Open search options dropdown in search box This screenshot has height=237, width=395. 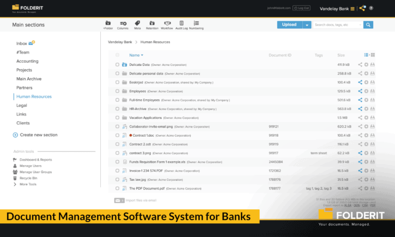(x=360, y=25)
